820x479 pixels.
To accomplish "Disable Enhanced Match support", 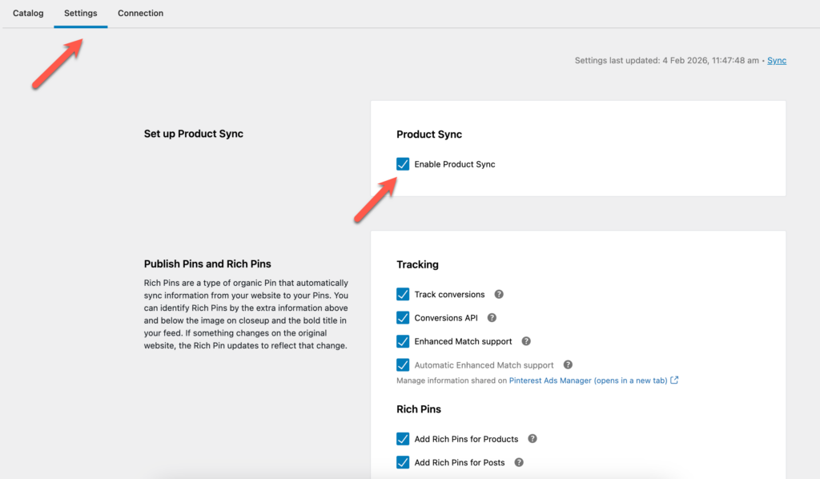I will 402,341.
